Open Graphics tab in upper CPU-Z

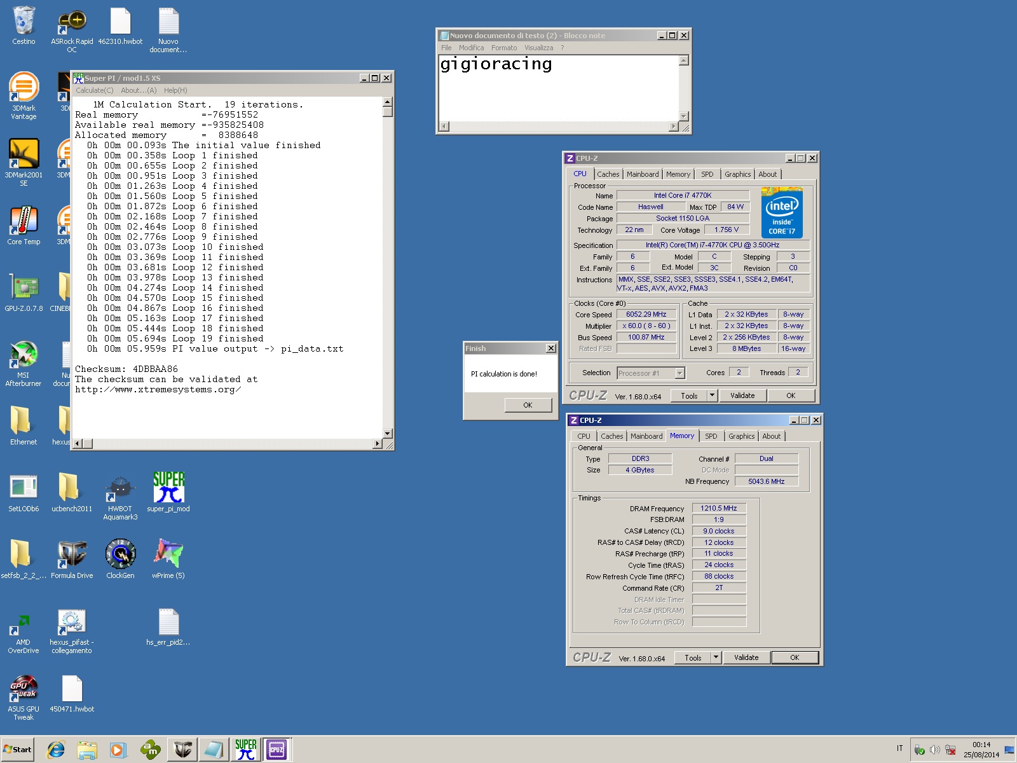[737, 174]
